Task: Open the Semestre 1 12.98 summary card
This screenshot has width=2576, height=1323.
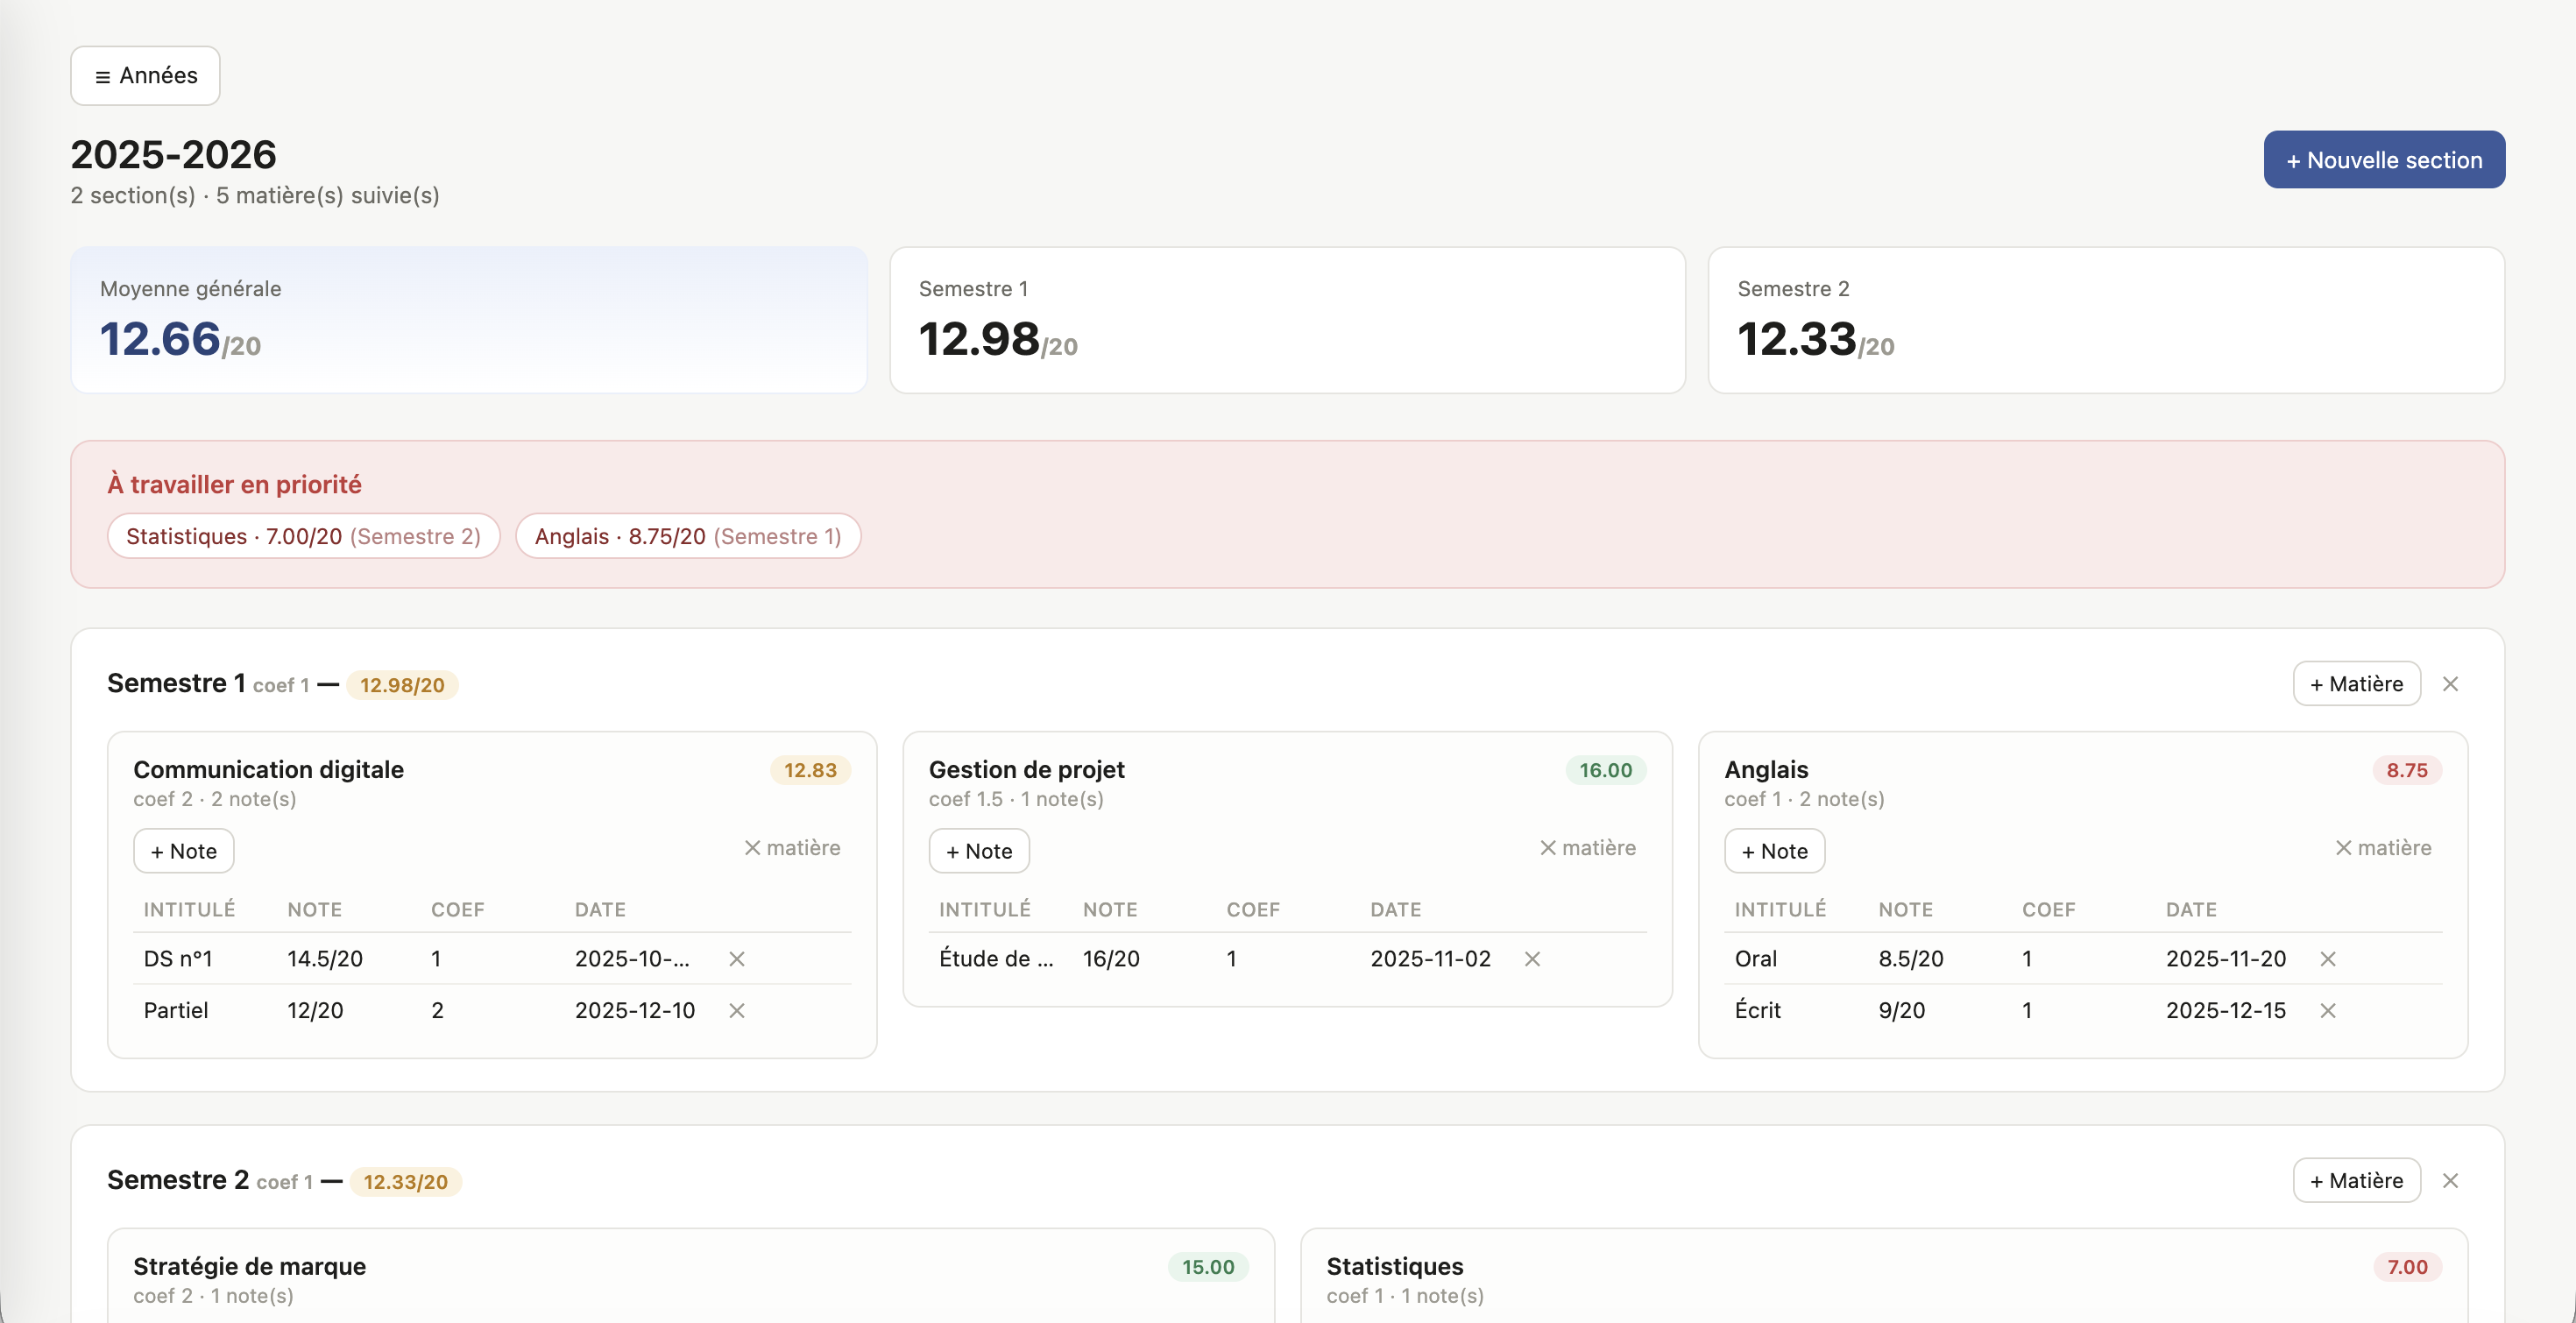Action: click(1287, 320)
